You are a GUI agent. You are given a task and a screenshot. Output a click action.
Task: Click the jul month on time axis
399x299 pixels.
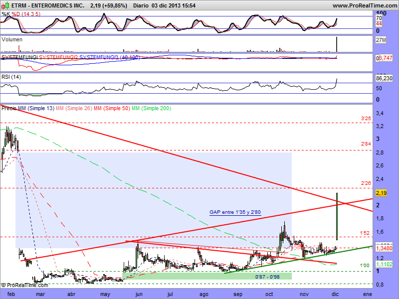click(x=170, y=294)
